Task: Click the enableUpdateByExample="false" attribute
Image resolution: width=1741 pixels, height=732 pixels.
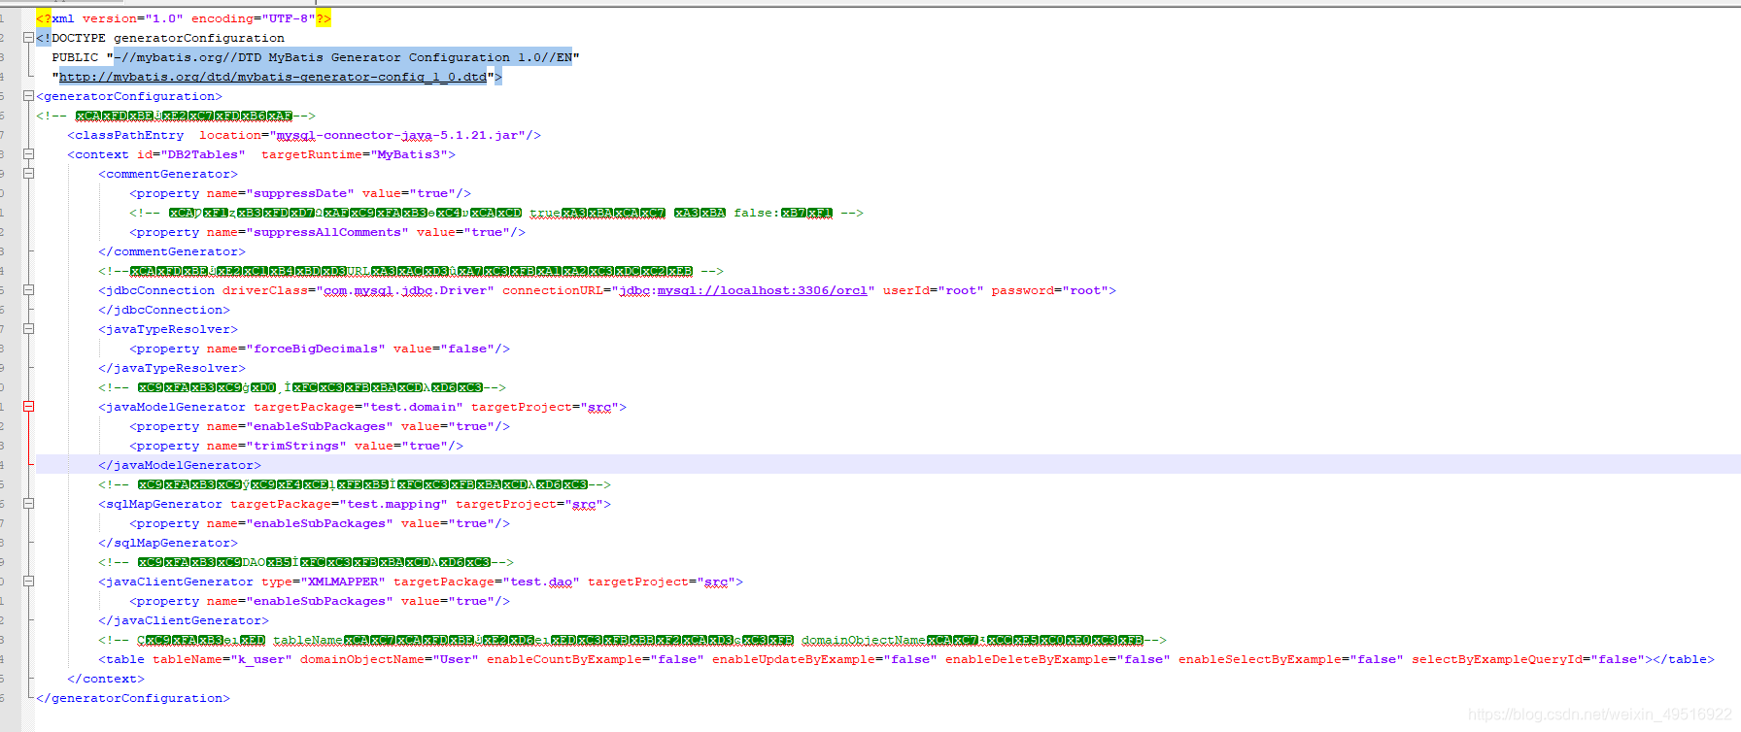Action: coord(825,659)
